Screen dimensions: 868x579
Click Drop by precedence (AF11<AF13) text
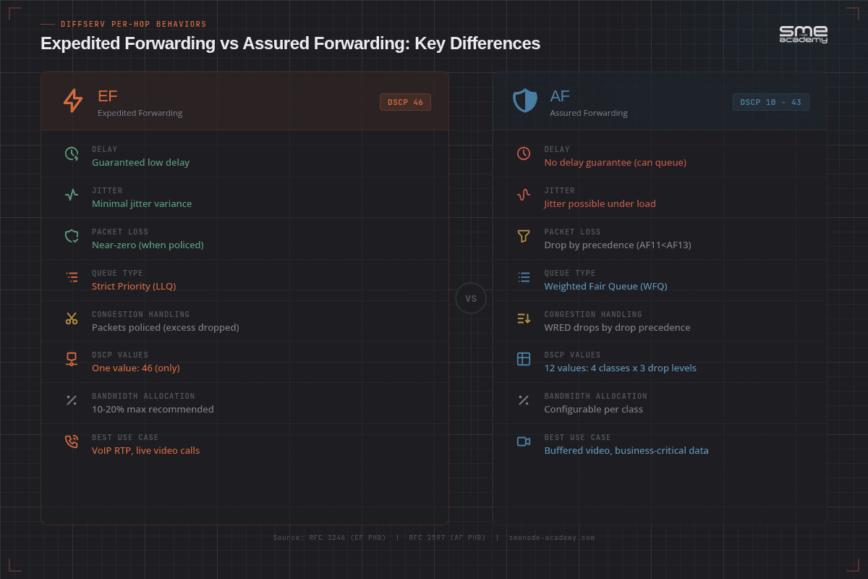[x=618, y=245]
